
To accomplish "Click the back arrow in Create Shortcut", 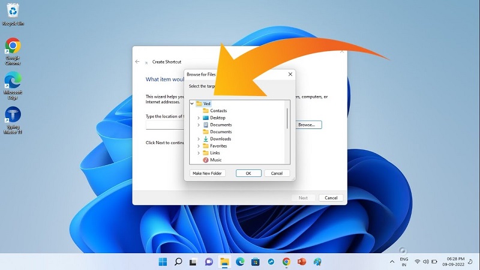I will point(137,62).
